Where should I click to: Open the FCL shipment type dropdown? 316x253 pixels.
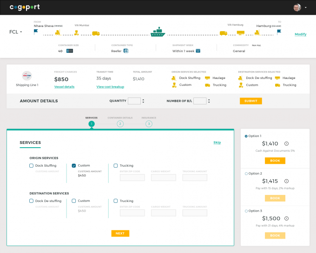tap(15, 32)
